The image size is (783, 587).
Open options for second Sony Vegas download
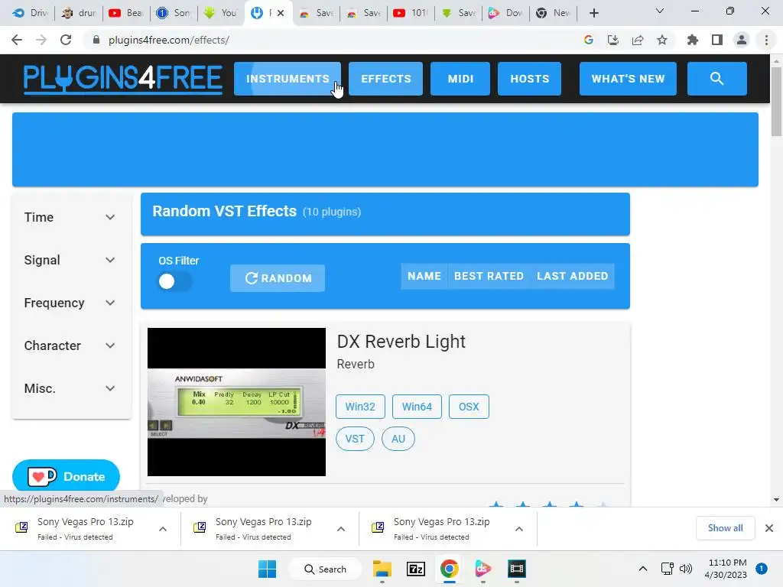click(x=341, y=529)
